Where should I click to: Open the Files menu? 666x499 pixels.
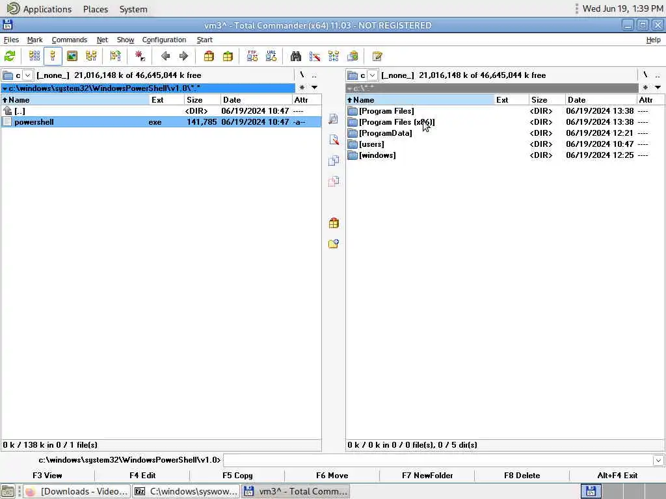click(x=11, y=40)
